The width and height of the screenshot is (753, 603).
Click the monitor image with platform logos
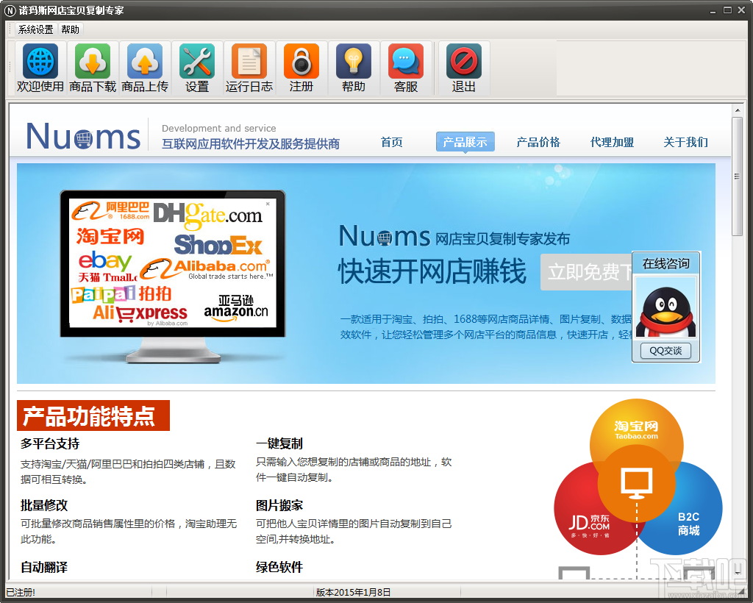173,276
